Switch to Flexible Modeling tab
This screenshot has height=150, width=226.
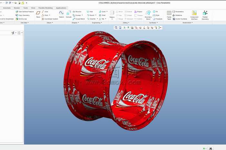point(46,8)
